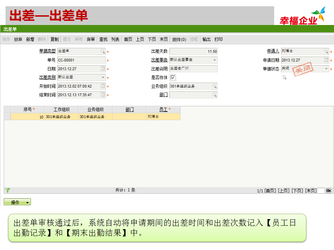Click the 附件(0) toolbar button
The height and width of the screenshot is (250, 334).
179,40
